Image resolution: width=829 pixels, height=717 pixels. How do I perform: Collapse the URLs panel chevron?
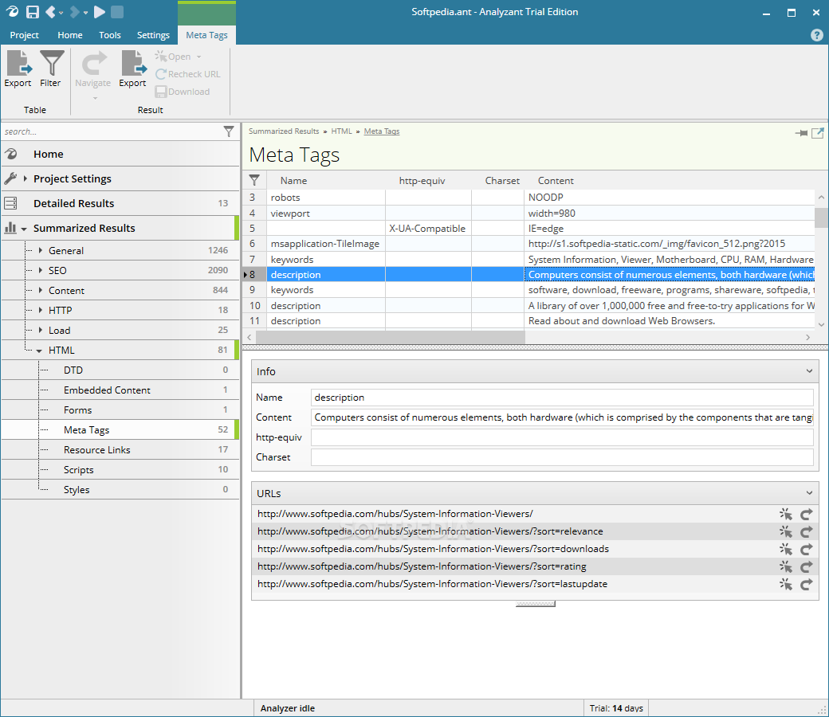[x=809, y=493]
